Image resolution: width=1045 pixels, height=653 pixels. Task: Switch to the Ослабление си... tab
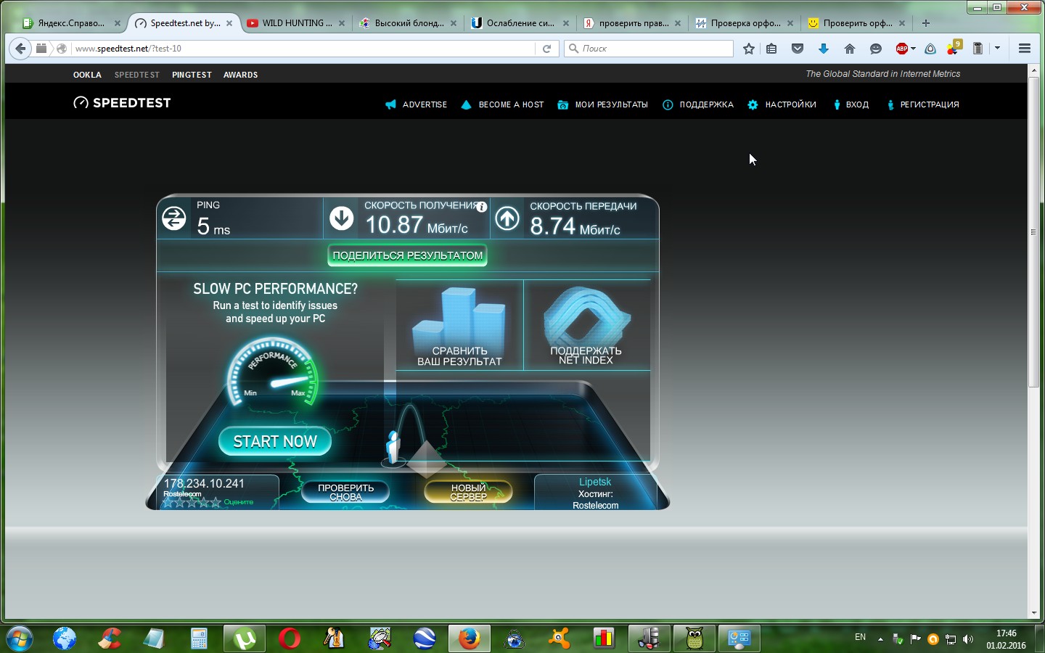[x=520, y=23]
